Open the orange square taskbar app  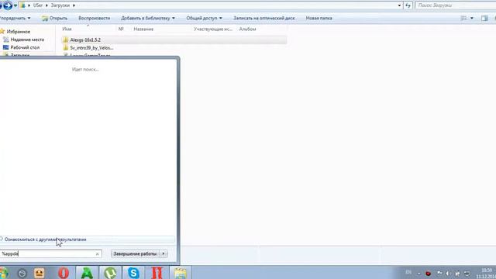[x=40, y=273]
